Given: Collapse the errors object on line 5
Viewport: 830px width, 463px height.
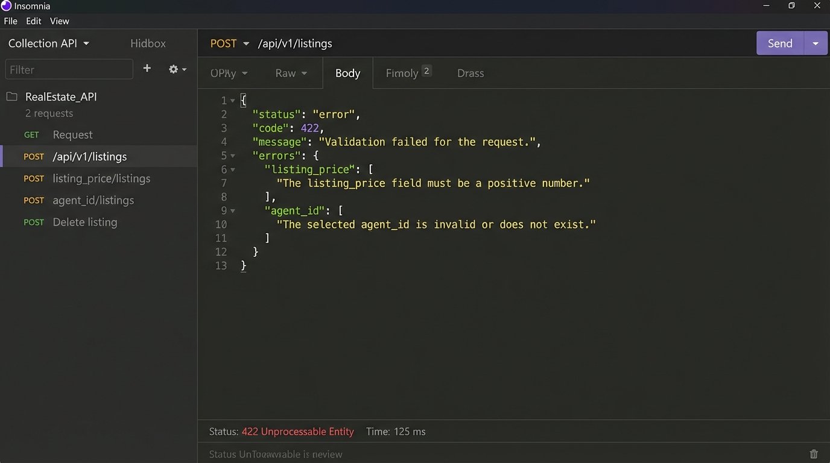Looking at the screenshot, I should (x=234, y=156).
